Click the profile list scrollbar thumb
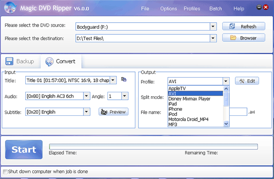This screenshot has width=274, height=179. point(226,99)
